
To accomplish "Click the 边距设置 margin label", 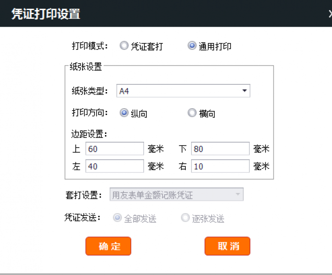I will (x=89, y=134).
